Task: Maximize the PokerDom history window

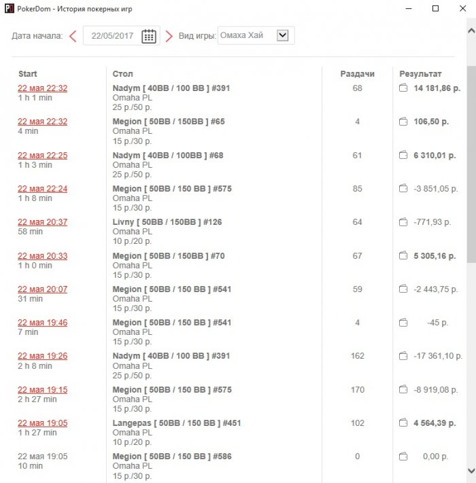Action: coord(435,9)
